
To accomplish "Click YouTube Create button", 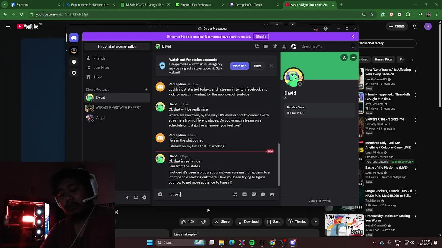I will (x=397, y=27).
